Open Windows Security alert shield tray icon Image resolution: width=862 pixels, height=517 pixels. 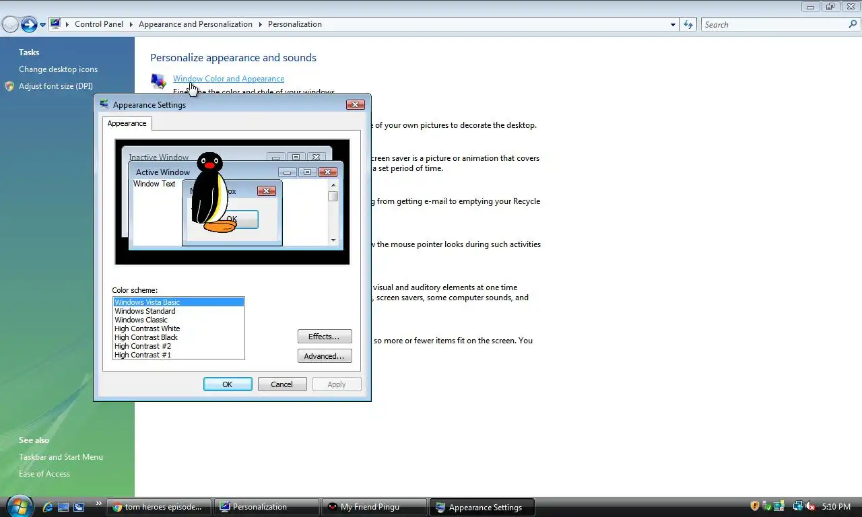[x=755, y=506]
